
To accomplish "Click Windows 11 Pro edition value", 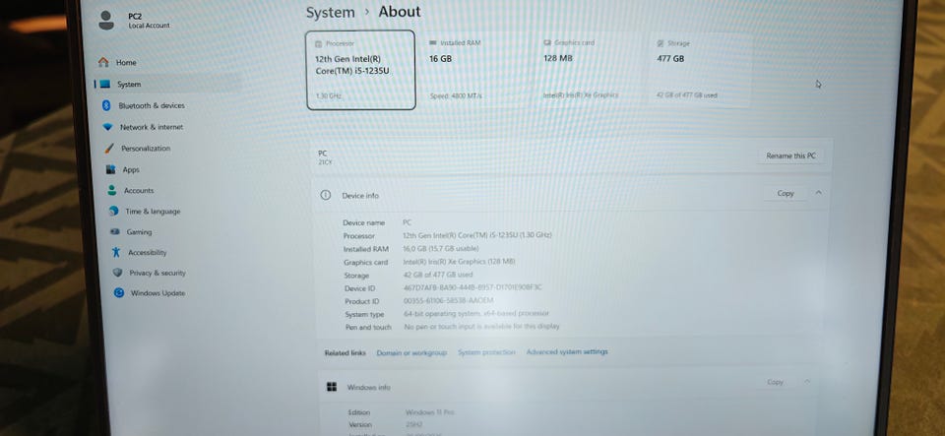I will click(430, 412).
